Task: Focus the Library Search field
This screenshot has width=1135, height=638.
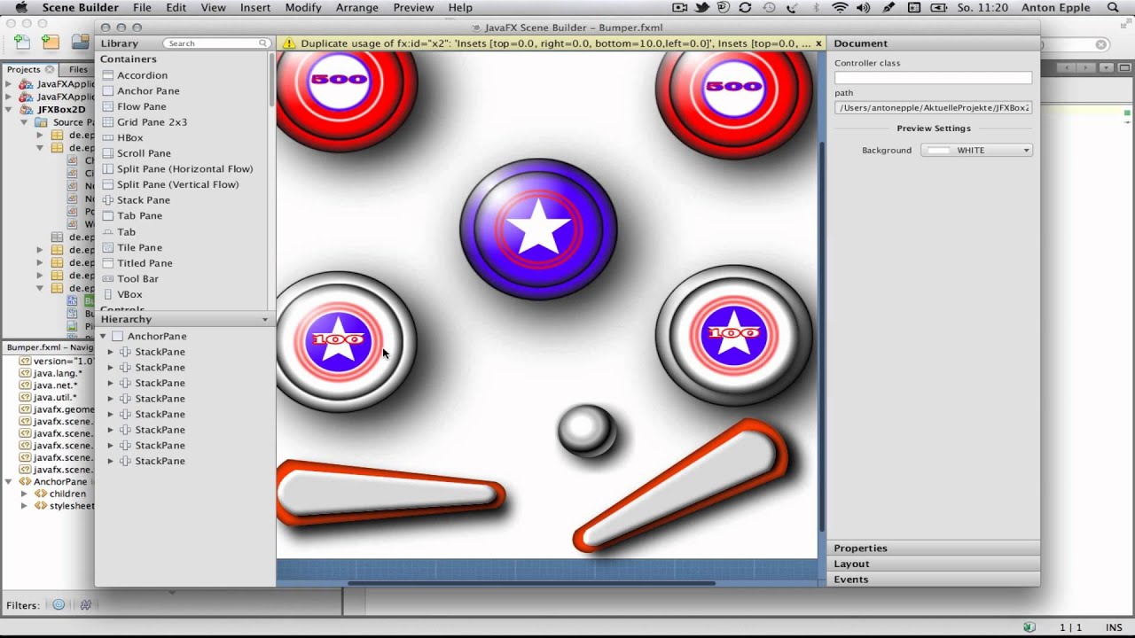Action: (x=217, y=43)
